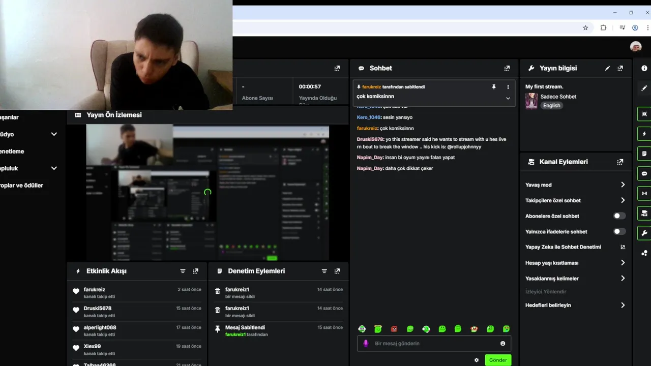
Task: Click the purple microphone icon in chat input
Action: [x=365, y=344]
